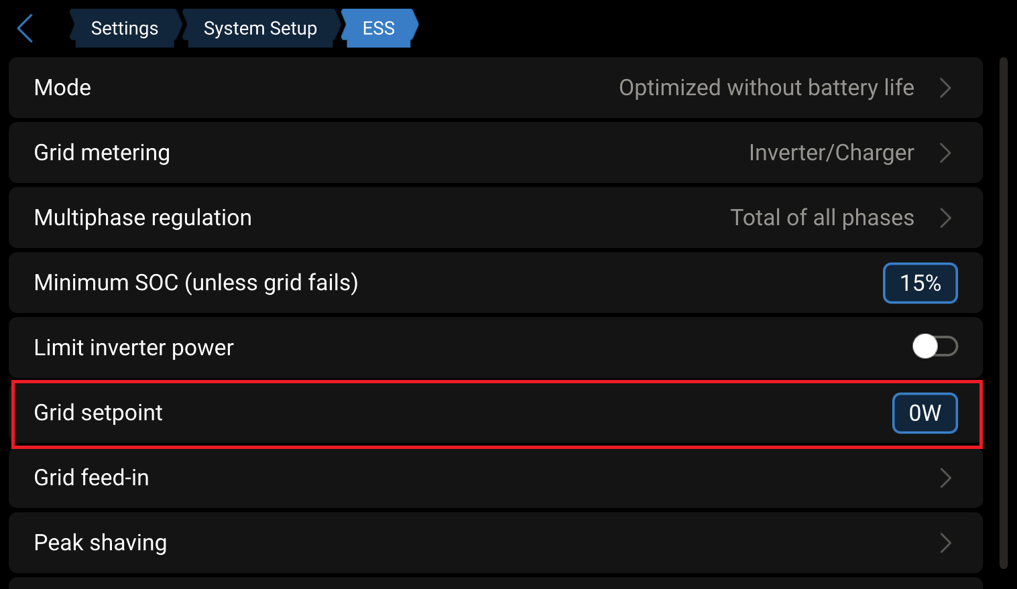Select the Grid feed-in label
Viewport: 1017px width, 589px height.
(x=92, y=478)
